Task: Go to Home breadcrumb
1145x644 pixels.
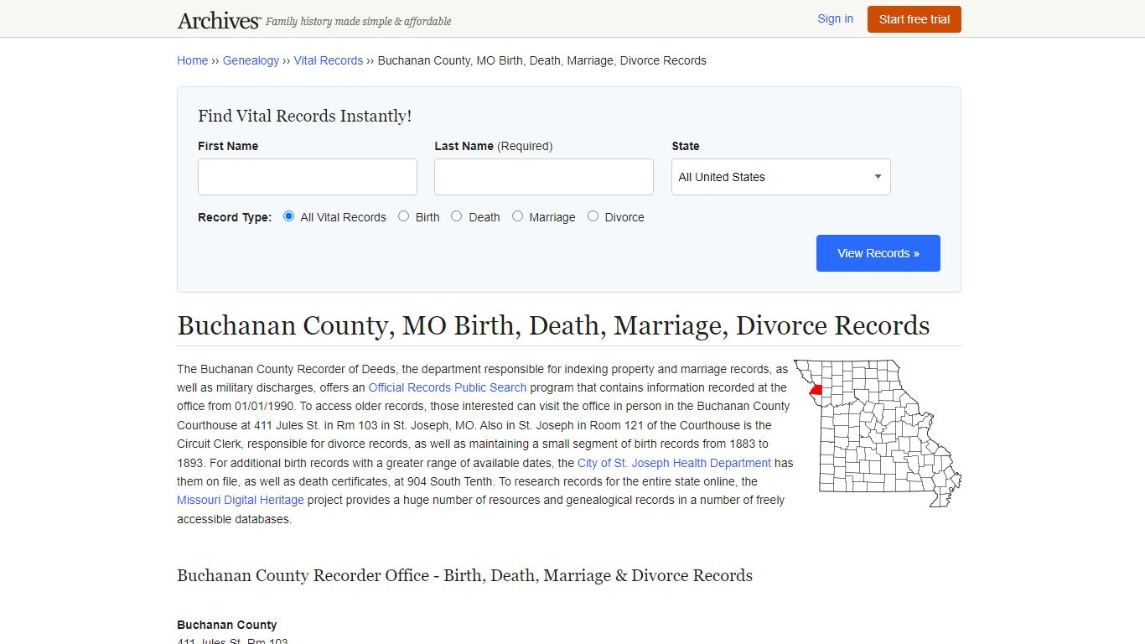Action: 192,60
